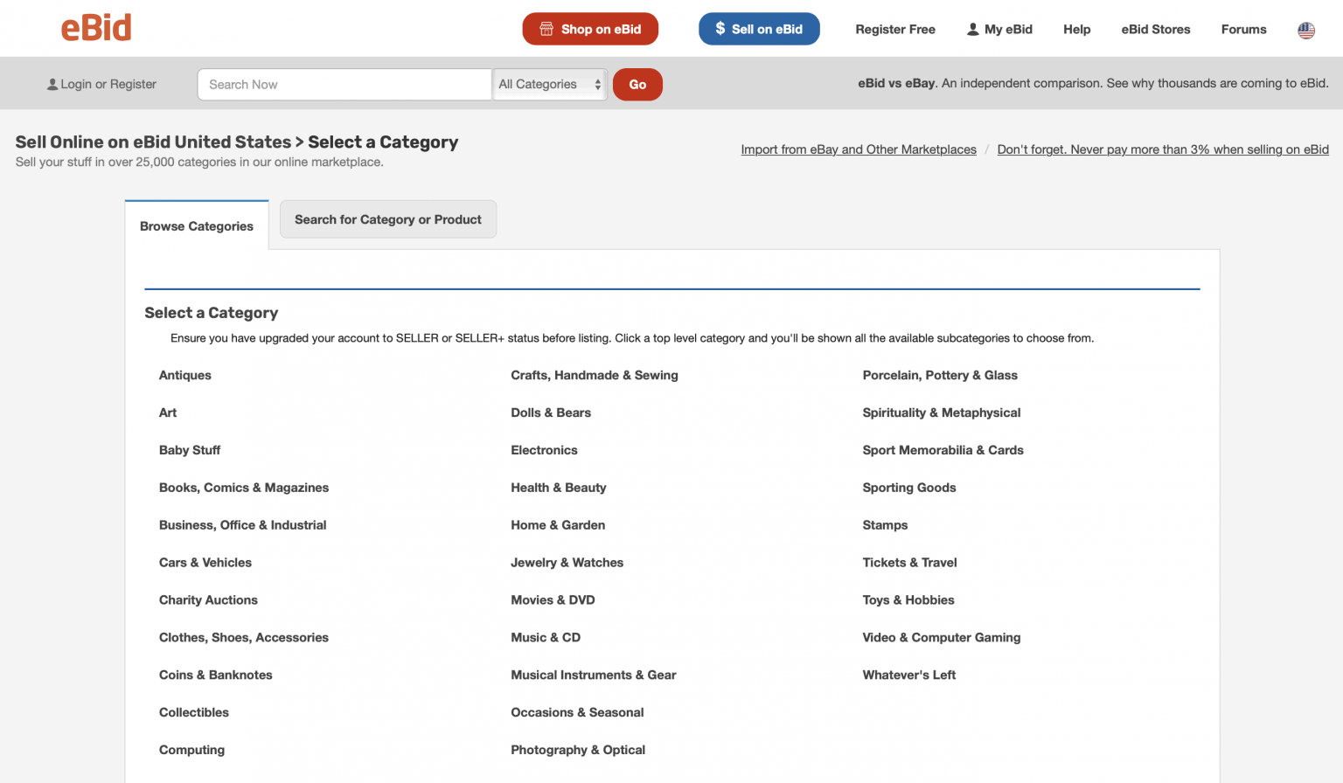Open Music & CD category
Viewport: 1343px width, 783px height.
pos(546,639)
